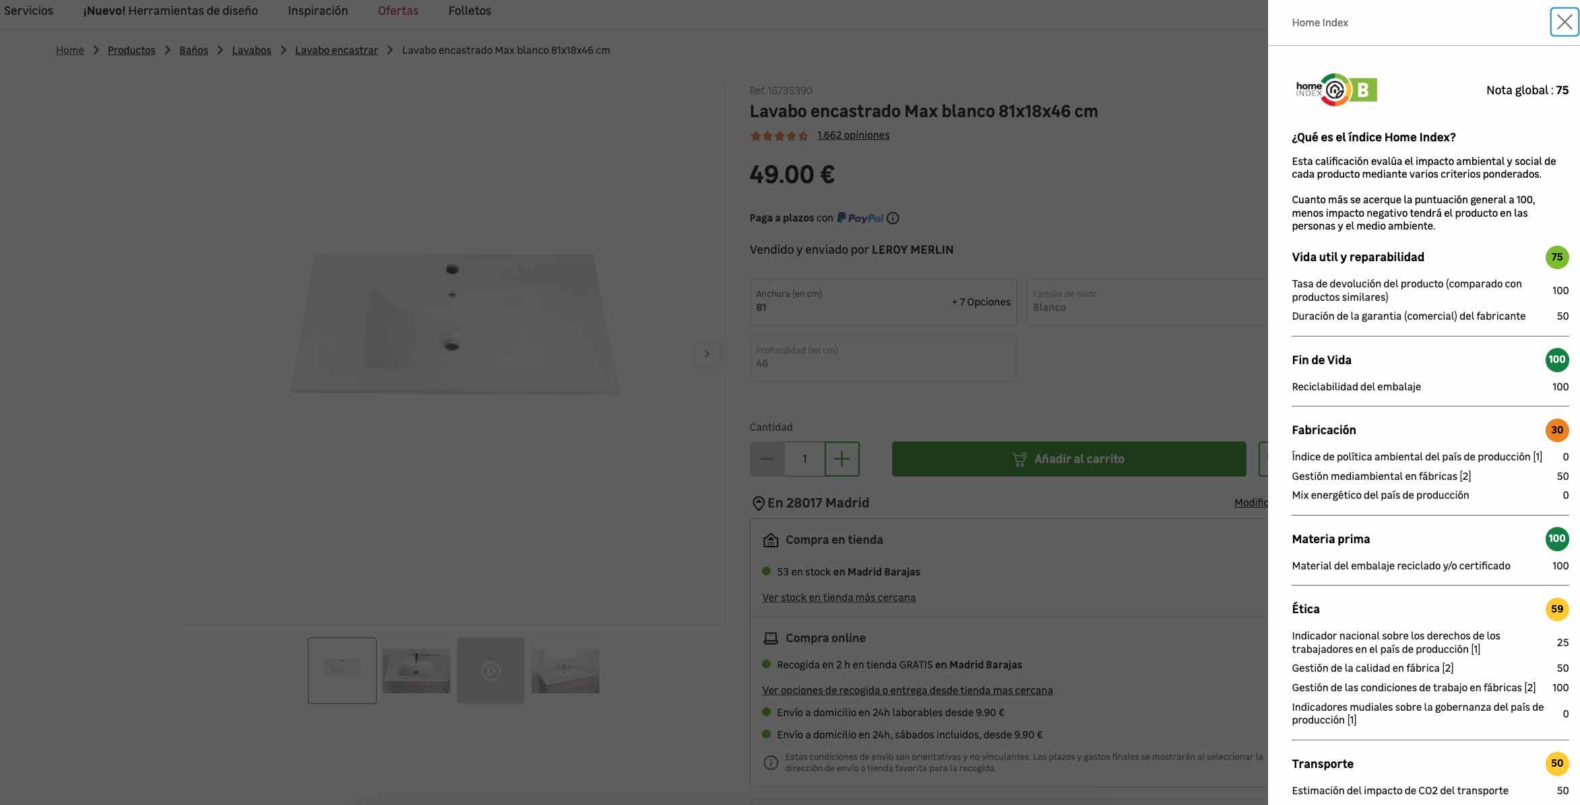Click Índice de política ambiental row

[1430, 457]
